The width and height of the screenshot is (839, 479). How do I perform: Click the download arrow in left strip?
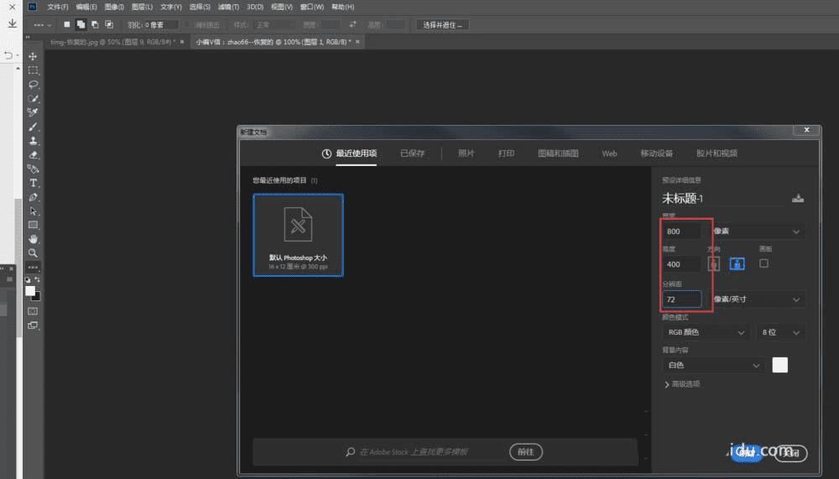point(12,23)
